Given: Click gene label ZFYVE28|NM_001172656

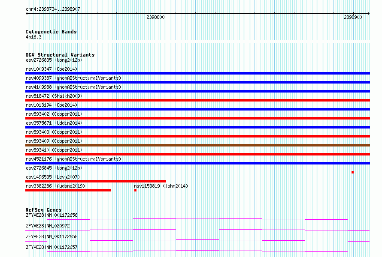Looking at the screenshot, I should [52, 215].
